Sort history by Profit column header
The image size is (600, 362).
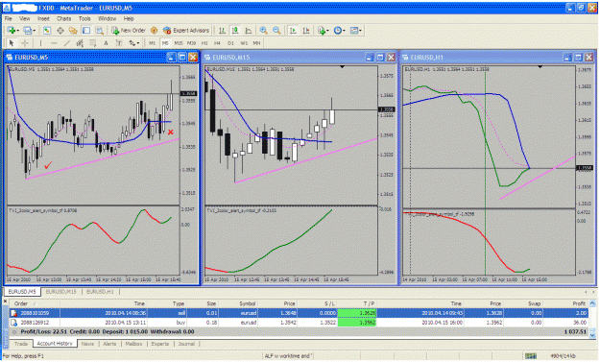pos(565,303)
